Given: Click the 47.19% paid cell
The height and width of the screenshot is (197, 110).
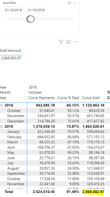Looking at the screenshot, I should (x=73, y=142).
